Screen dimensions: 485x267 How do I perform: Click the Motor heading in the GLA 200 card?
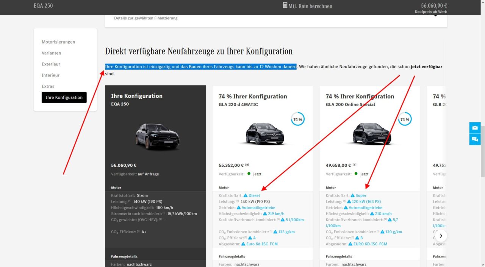point(331,187)
